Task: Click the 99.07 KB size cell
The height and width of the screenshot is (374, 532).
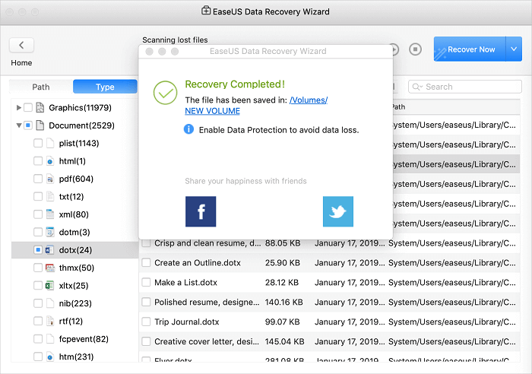Action: pos(282,322)
